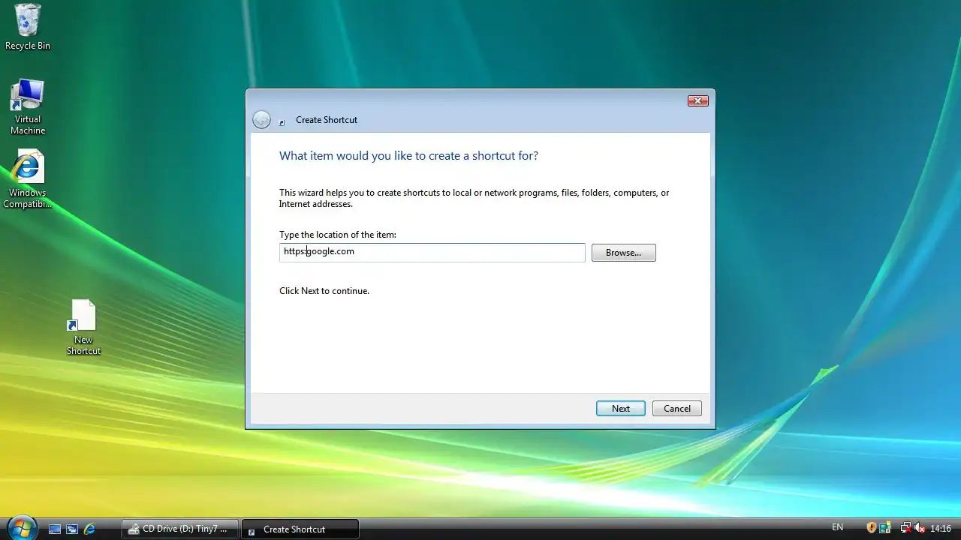Click 'Type the location of the item:' label
The height and width of the screenshot is (540, 961).
pyautogui.click(x=338, y=235)
